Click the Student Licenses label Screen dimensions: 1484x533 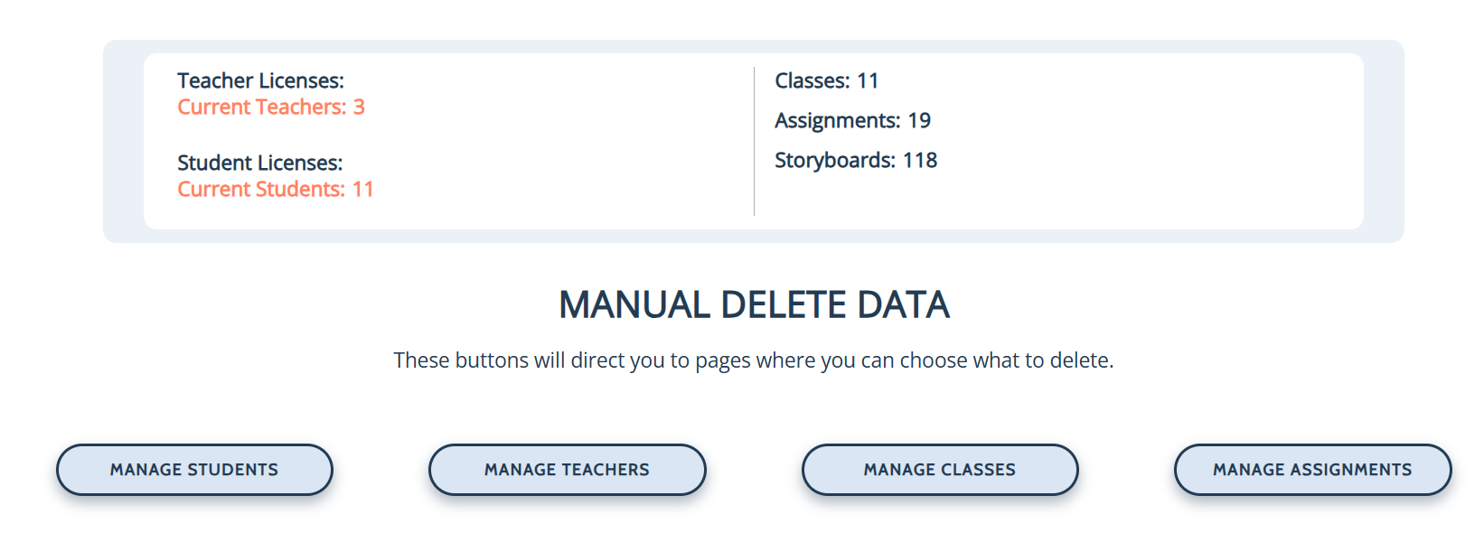tap(259, 163)
